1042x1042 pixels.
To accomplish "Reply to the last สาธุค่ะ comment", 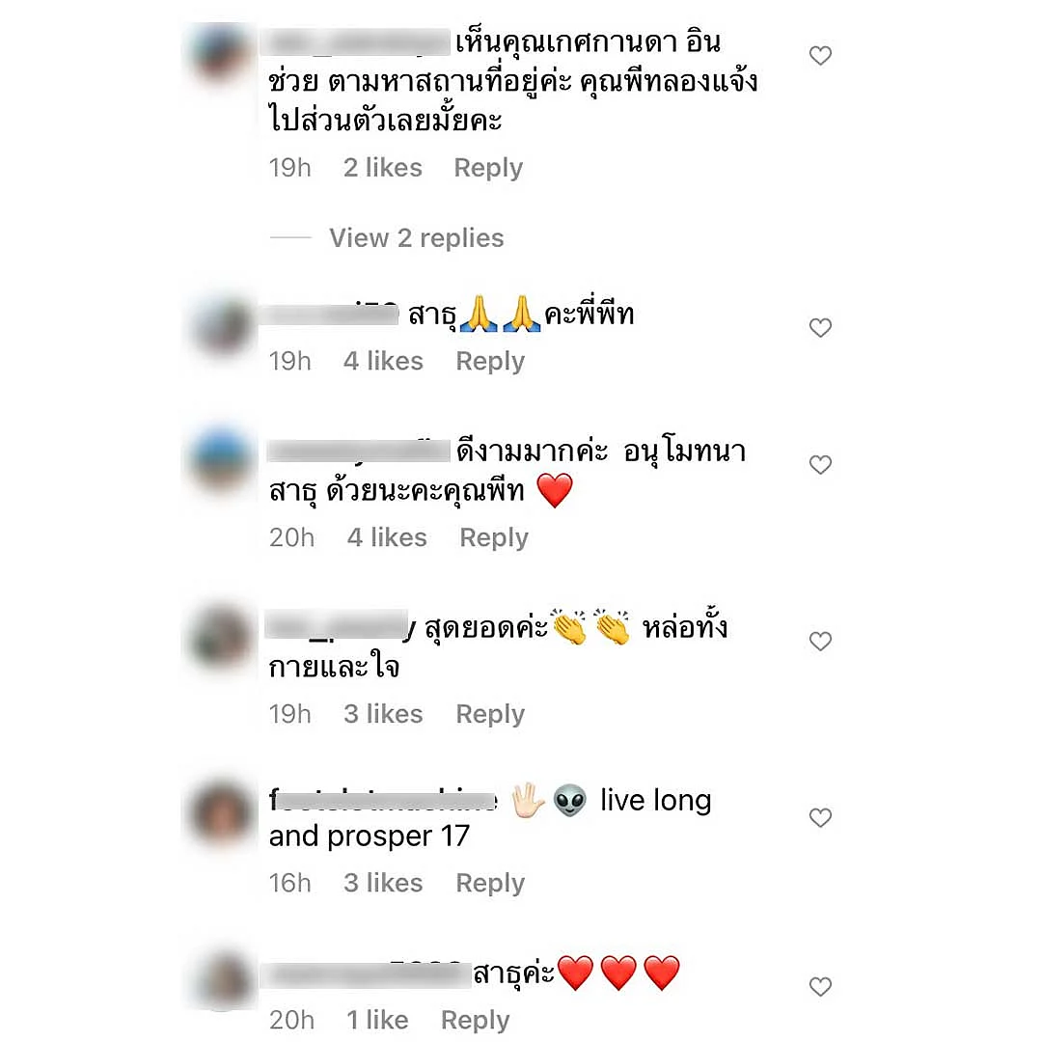I will [475, 1020].
